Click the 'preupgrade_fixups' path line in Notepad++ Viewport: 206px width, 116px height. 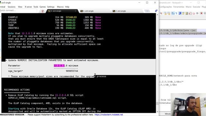(x=183, y=52)
